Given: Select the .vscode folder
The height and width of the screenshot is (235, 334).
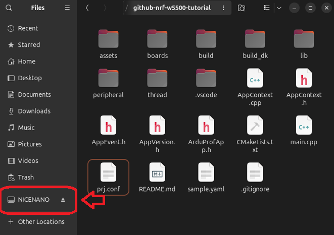Looking at the screenshot, I should [x=206, y=83].
